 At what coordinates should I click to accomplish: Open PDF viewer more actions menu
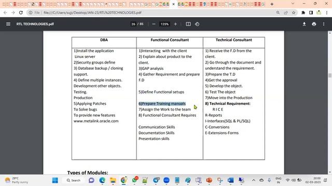click(x=324, y=24)
